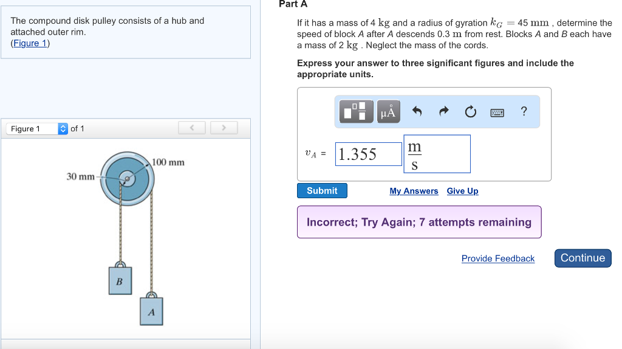This screenshot has width=622, height=349.
Task: Open the Greek symbols µÅ palette
Action: click(388, 111)
